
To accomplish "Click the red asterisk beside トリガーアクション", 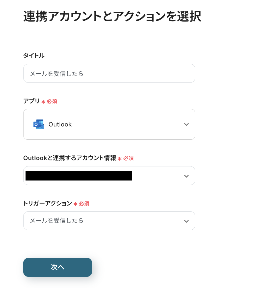I will pyautogui.click(x=75, y=204).
